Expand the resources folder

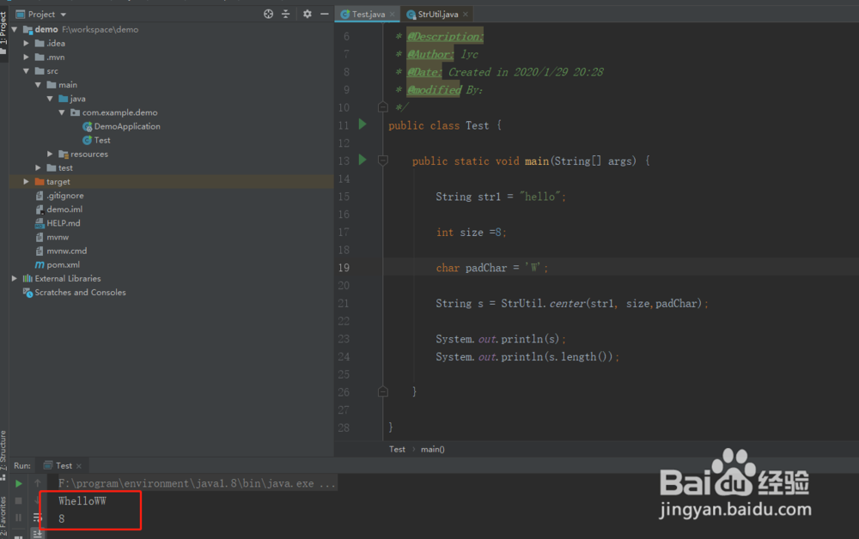50,154
